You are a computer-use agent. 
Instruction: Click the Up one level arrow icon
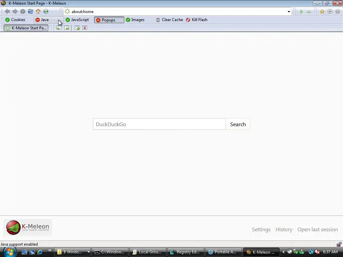[x=309, y=12]
